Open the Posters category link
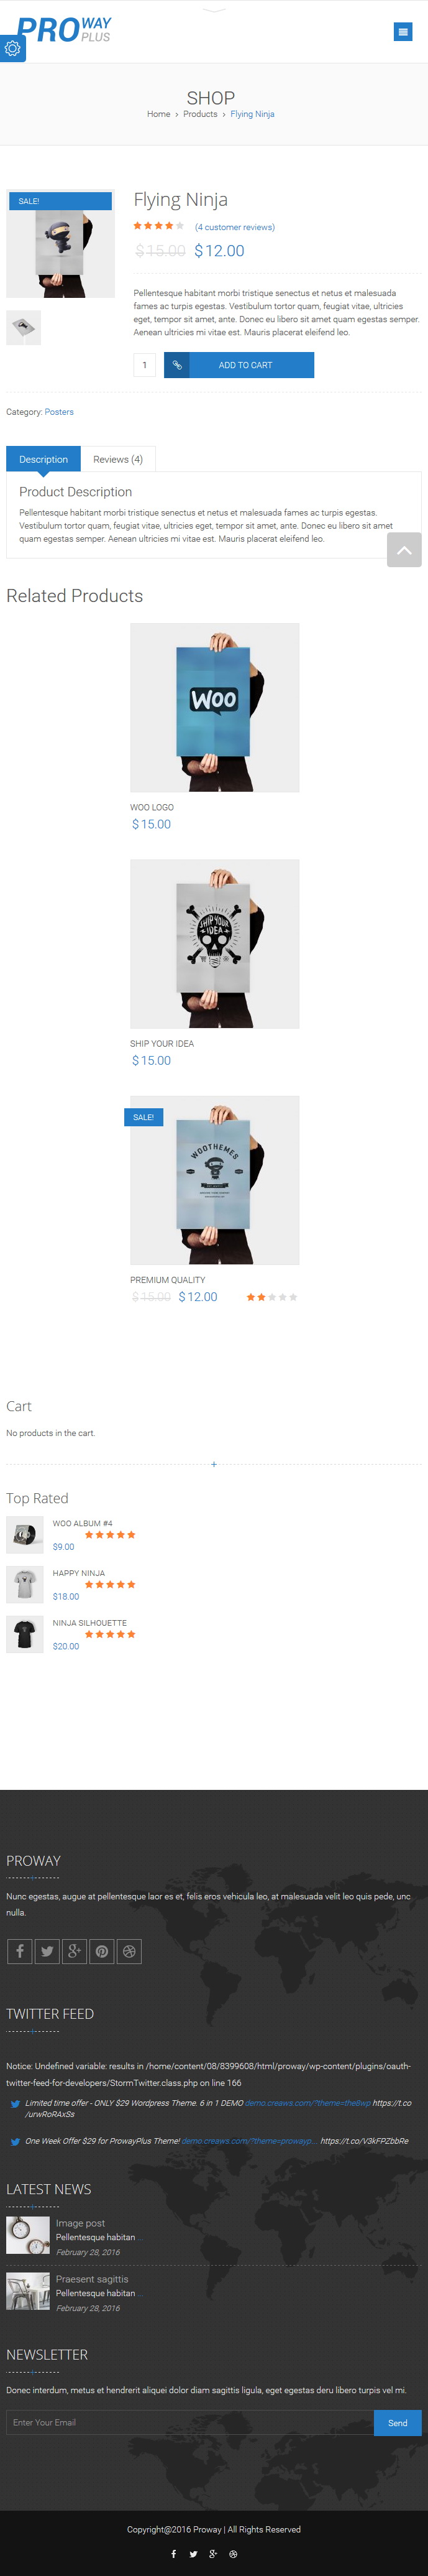The image size is (428, 2576). [x=59, y=412]
